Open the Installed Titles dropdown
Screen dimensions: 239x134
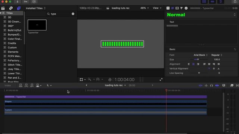pos(36,8)
